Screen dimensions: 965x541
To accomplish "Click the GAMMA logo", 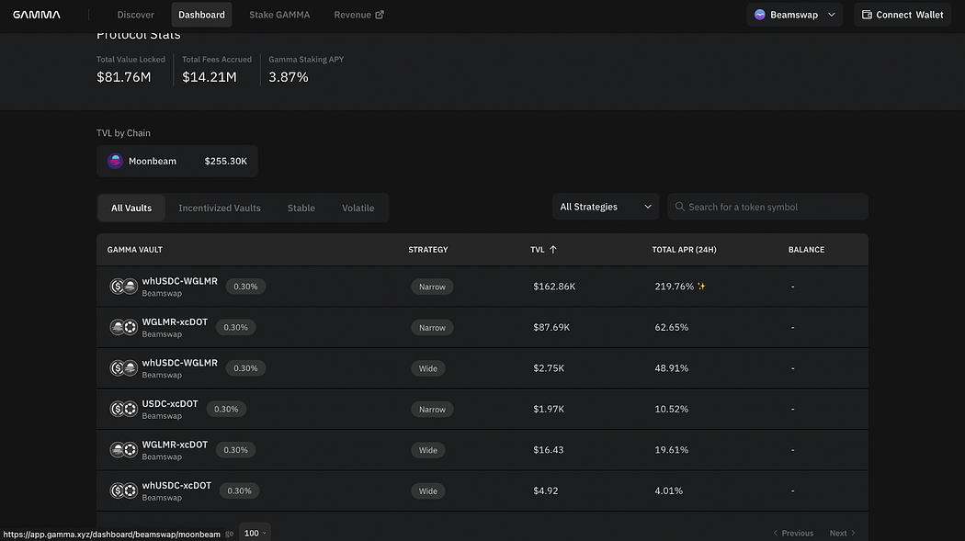I will tap(37, 15).
